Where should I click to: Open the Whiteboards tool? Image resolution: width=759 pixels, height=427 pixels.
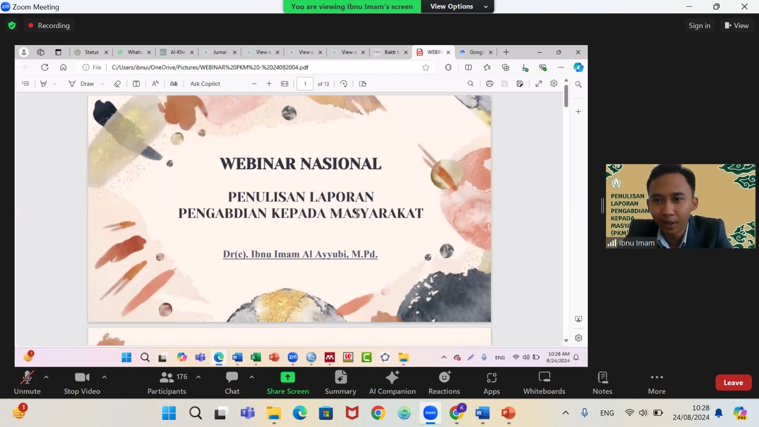tap(544, 382)
